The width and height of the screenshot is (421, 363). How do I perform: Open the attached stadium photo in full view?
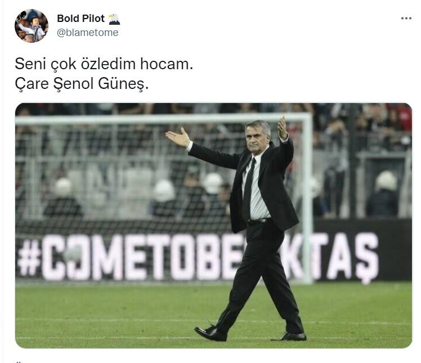pyautogui.click(x=213, y=226)
